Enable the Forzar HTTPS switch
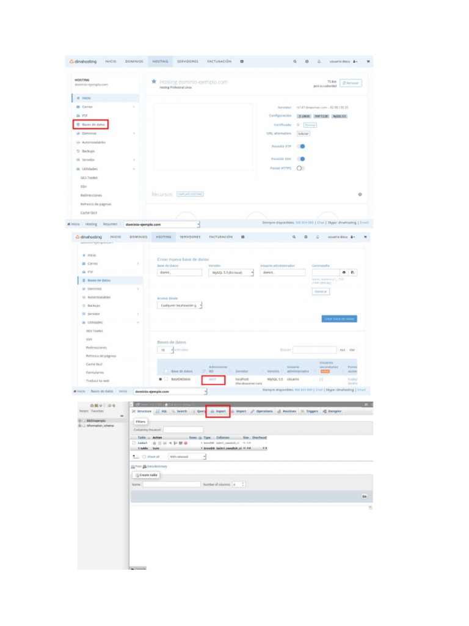469x626 pixels. pyautogui.click(x=300, y=169)
